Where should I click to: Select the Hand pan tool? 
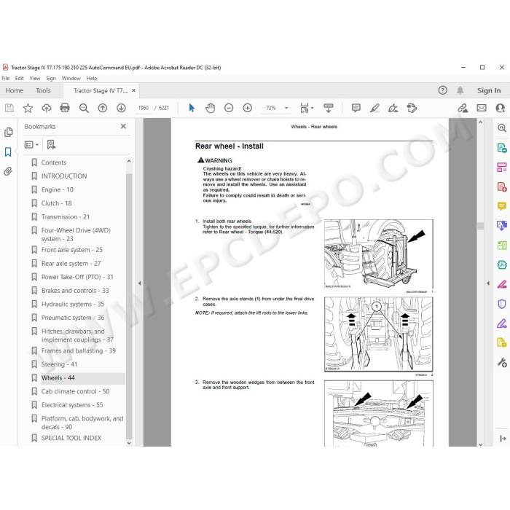(x=211, y=108)
